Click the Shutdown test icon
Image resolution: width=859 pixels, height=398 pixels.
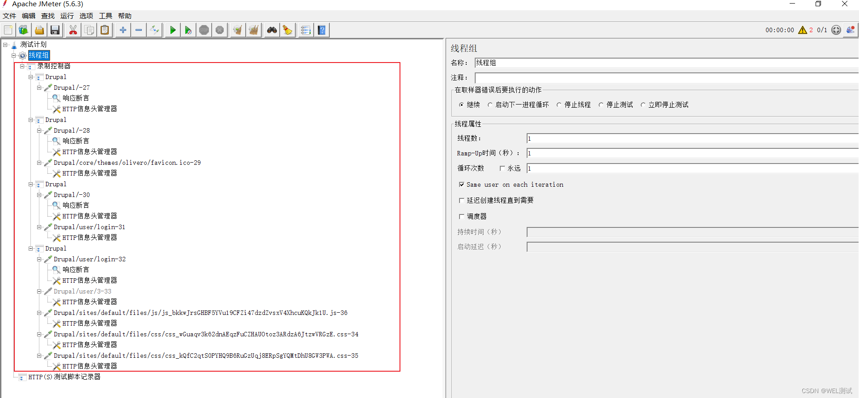click(x=220, y=30)
